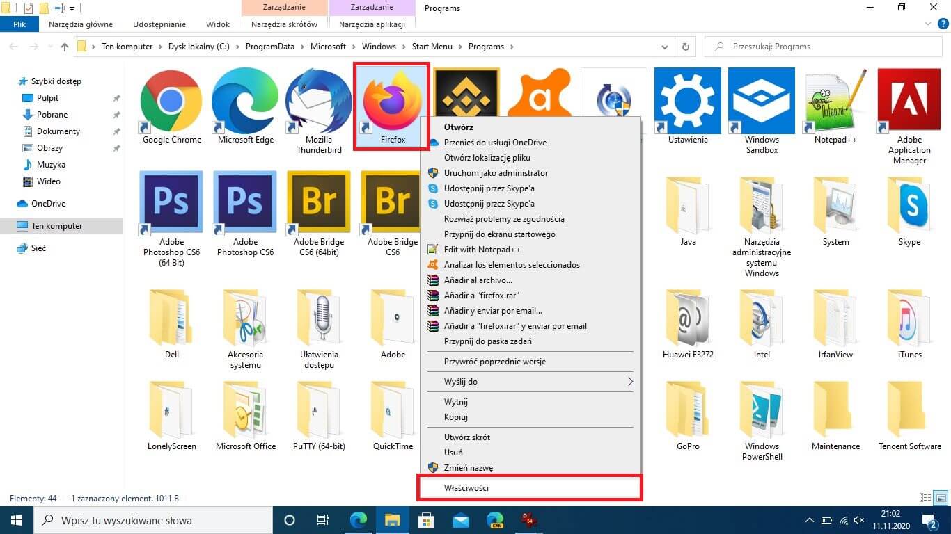Open Pobrane in the navigation pane

click(52, 115)
